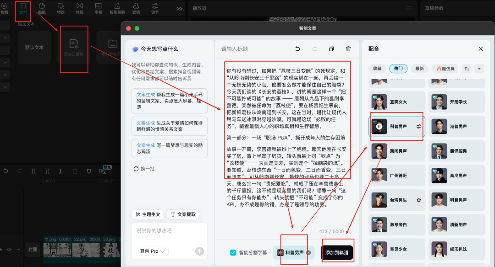495x267 pixels.
Task: Click the undo arrow in the script editor
Action: click(x=297, y=49)
